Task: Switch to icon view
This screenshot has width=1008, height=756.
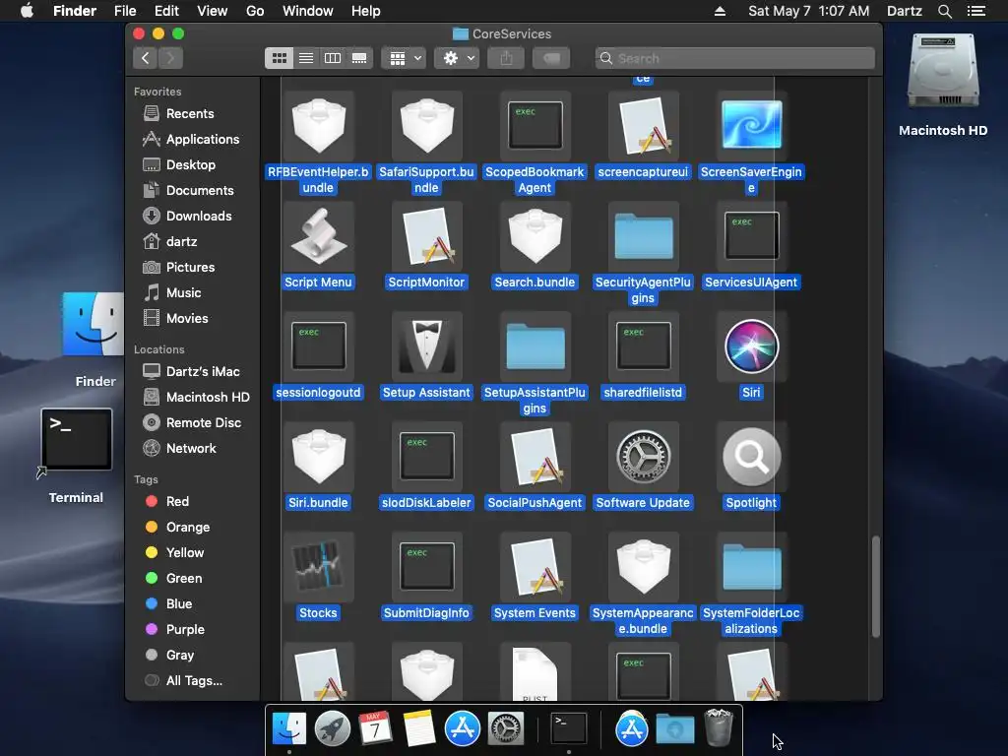Action: click(279, 58)
